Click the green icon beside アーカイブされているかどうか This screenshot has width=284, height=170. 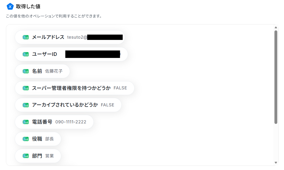coord(26,105)
